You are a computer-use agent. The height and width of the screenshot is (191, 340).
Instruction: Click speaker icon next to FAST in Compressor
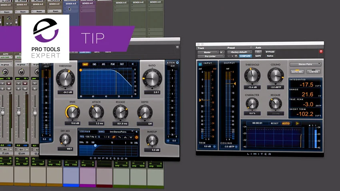click(x=132, y=64)
